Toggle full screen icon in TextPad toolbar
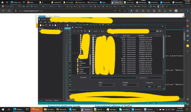Image resolution: width=191 pixels, height=112 pixels. tap(58, 25)
